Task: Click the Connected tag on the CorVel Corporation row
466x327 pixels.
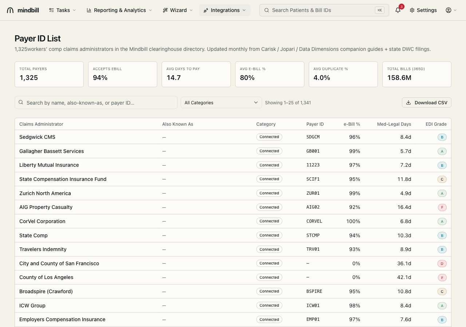Action: [269, 221]
